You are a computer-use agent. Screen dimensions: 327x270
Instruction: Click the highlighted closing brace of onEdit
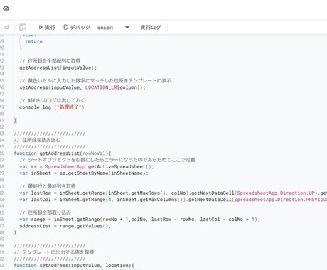[15, 121]
